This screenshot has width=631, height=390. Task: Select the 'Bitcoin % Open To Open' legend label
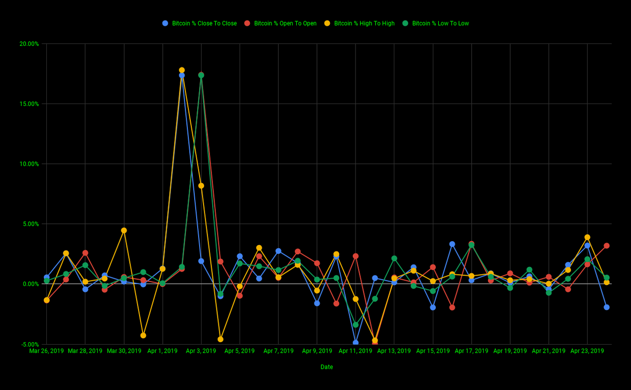(285, 23)
